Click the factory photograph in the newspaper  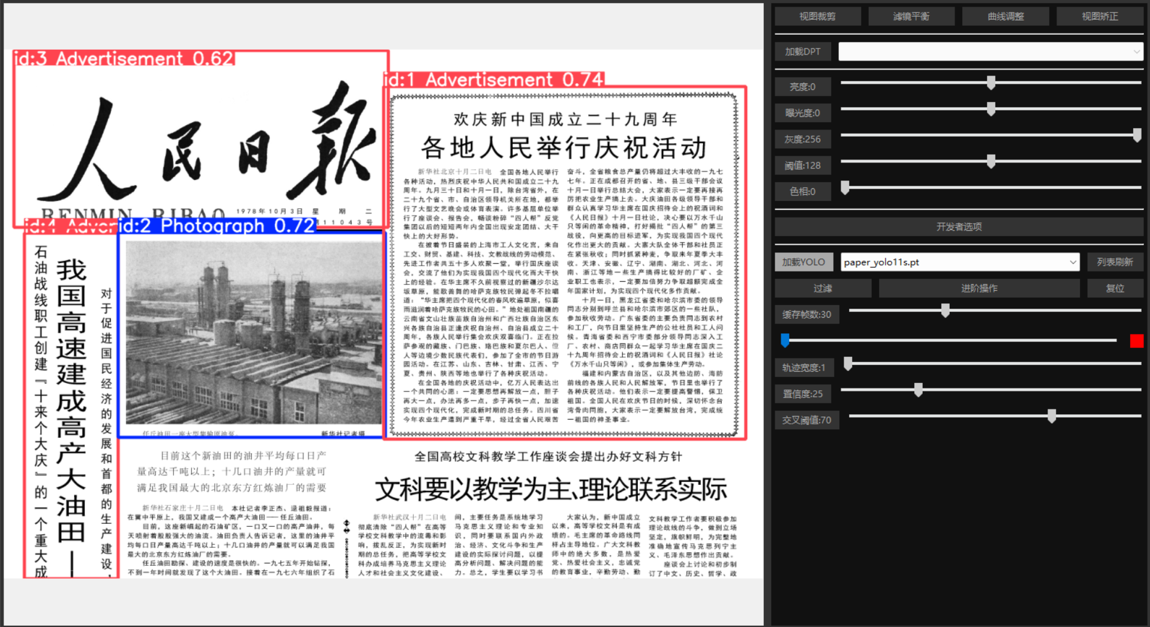254,333
